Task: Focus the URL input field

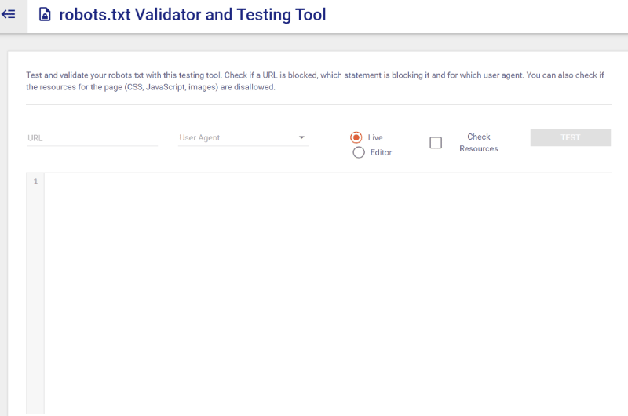Action: (x=92, y=138)
